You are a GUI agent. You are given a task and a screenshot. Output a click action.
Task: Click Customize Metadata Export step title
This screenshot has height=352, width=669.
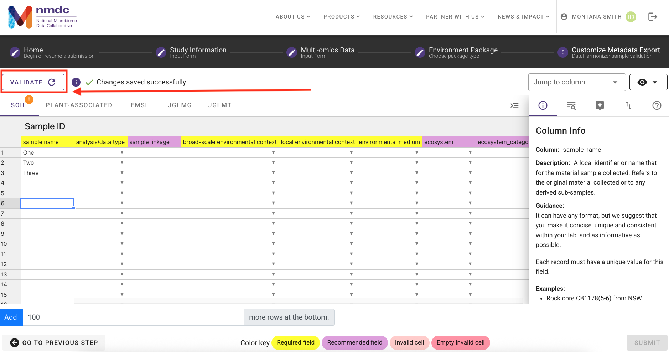616,50
